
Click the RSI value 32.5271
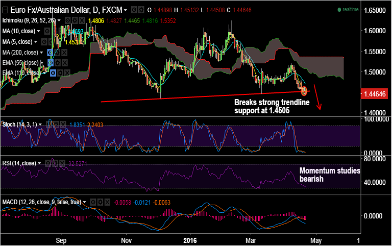coord(78,164)
